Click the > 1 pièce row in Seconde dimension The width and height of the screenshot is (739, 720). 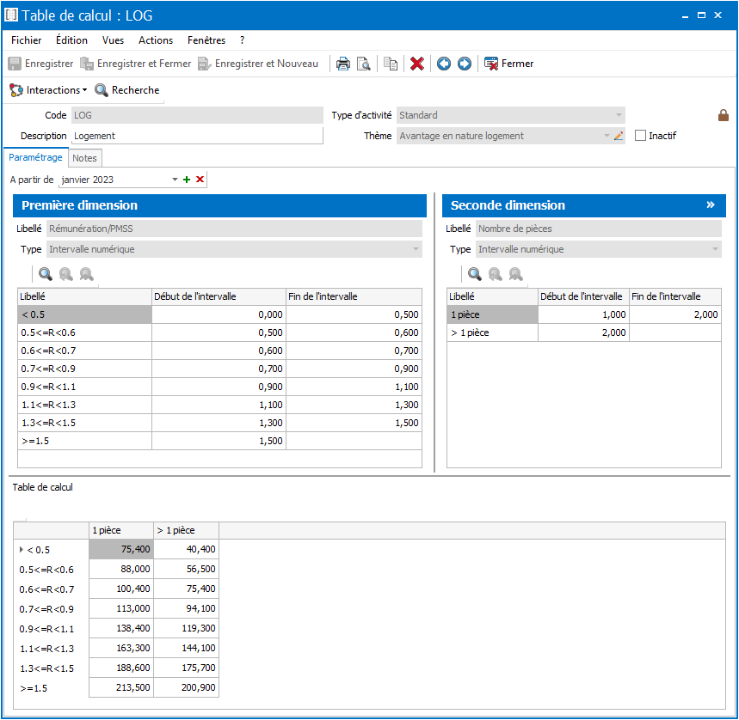584,333
